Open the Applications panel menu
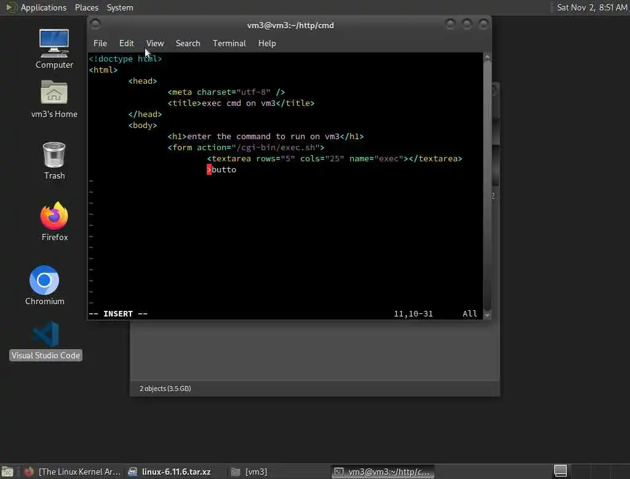This screenshot has height=479, width=630. (36, 7)
